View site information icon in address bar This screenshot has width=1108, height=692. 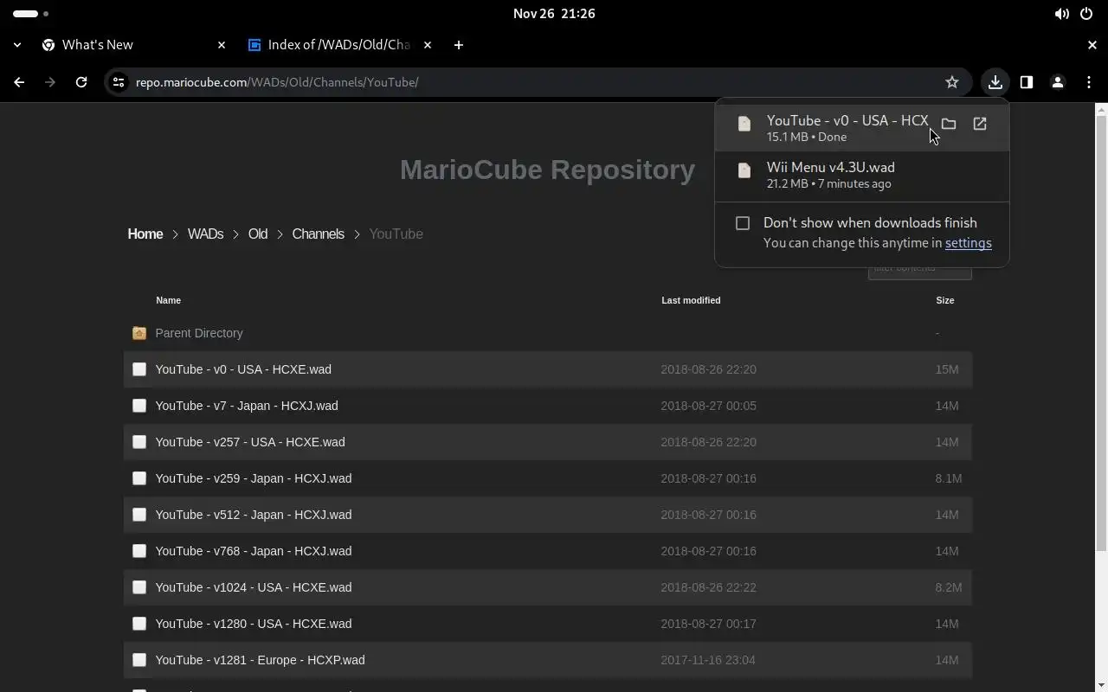(119, 82)
